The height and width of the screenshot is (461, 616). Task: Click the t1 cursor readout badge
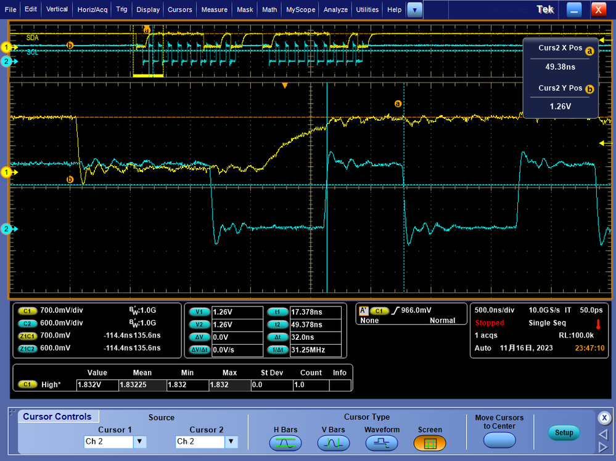coord(277,312)
